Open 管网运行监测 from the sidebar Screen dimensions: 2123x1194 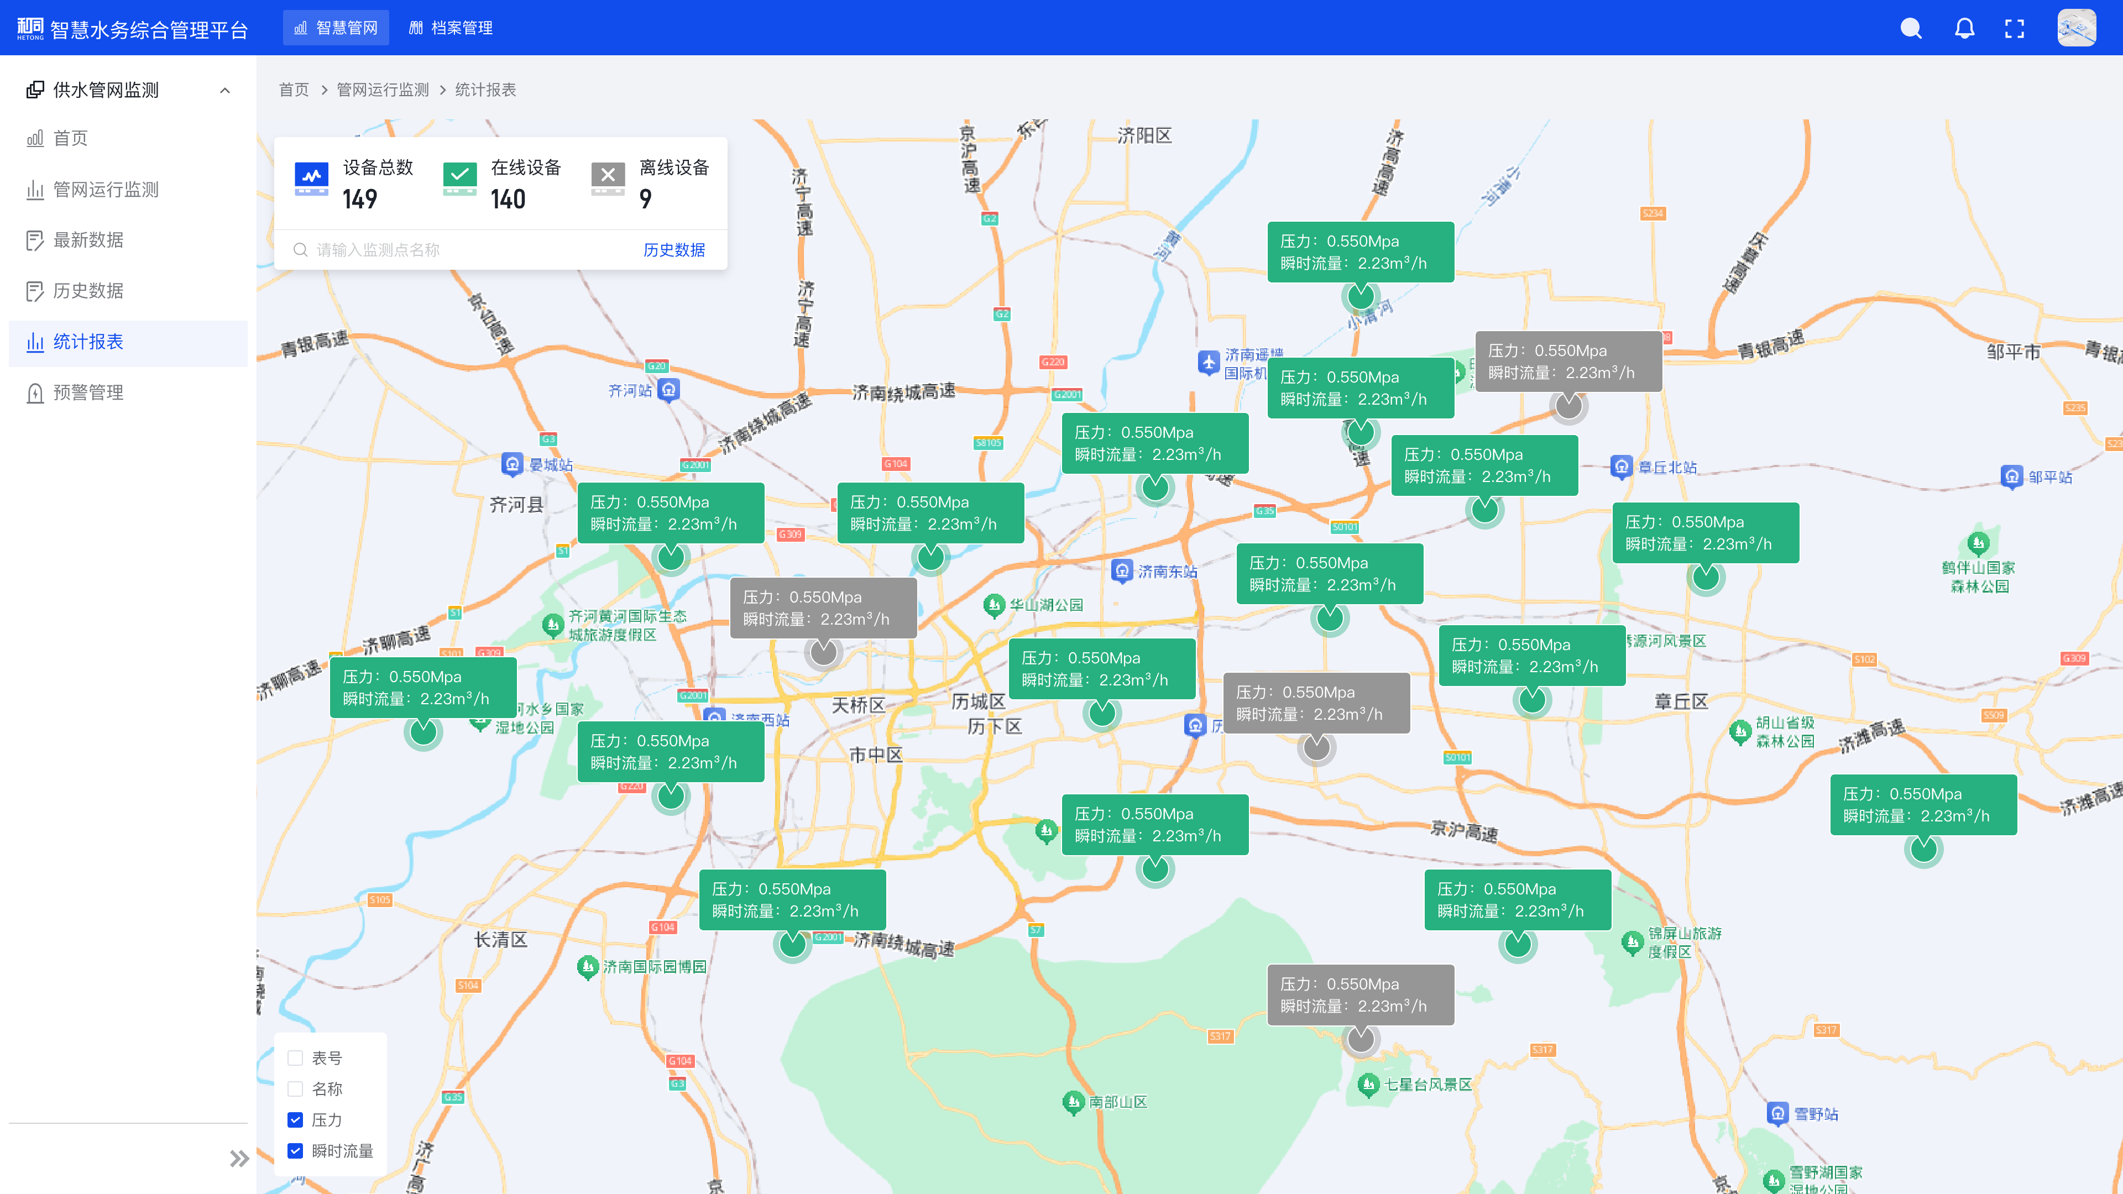pos(106,190)
